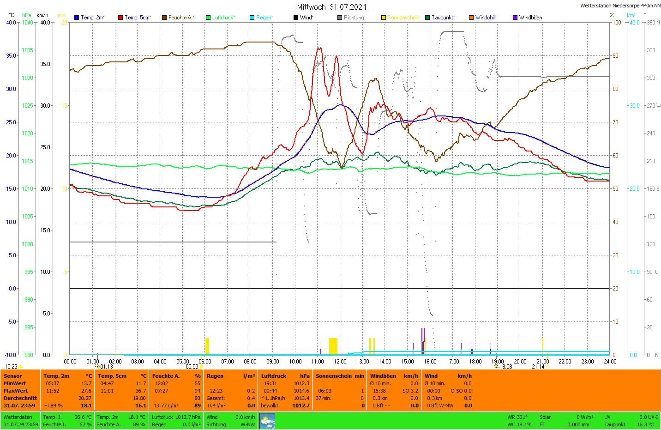Click the cloudy weather condition icon
The image size is (661, 430).
click(x=267, y=421)
